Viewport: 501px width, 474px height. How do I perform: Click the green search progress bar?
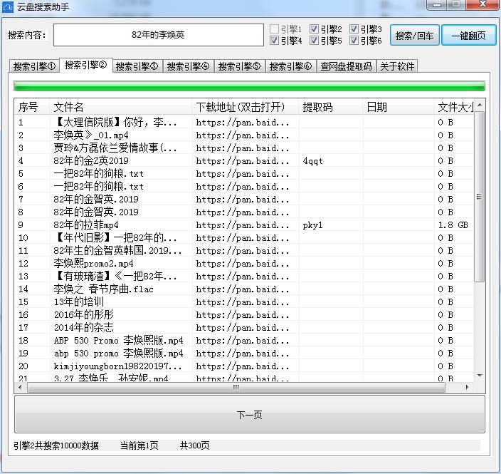click(249, 86)
